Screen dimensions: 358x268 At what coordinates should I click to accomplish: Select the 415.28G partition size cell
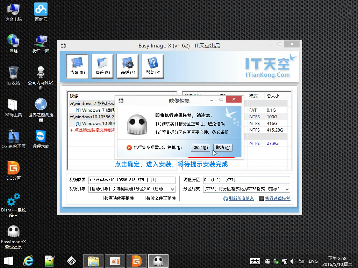(275, 130)
